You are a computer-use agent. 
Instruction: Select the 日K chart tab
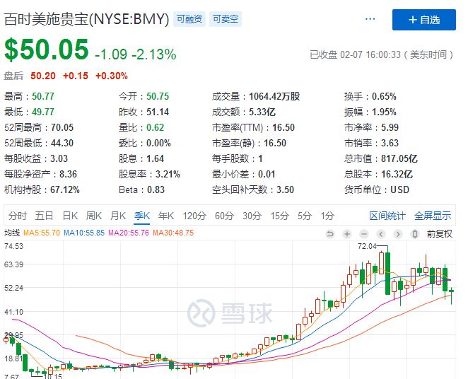pyautogui.click(x=70, y=216)
